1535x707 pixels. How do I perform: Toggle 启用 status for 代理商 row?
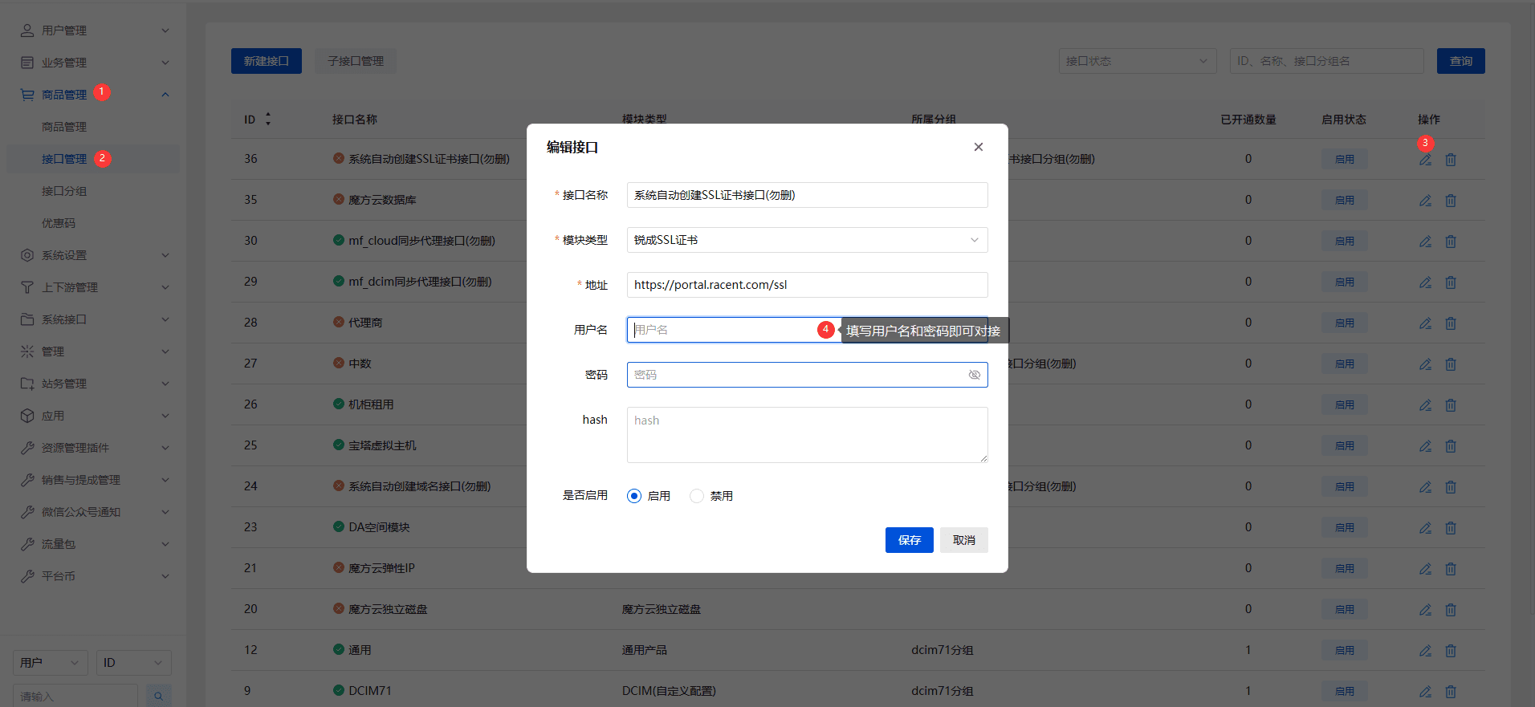click(1345, 323)
